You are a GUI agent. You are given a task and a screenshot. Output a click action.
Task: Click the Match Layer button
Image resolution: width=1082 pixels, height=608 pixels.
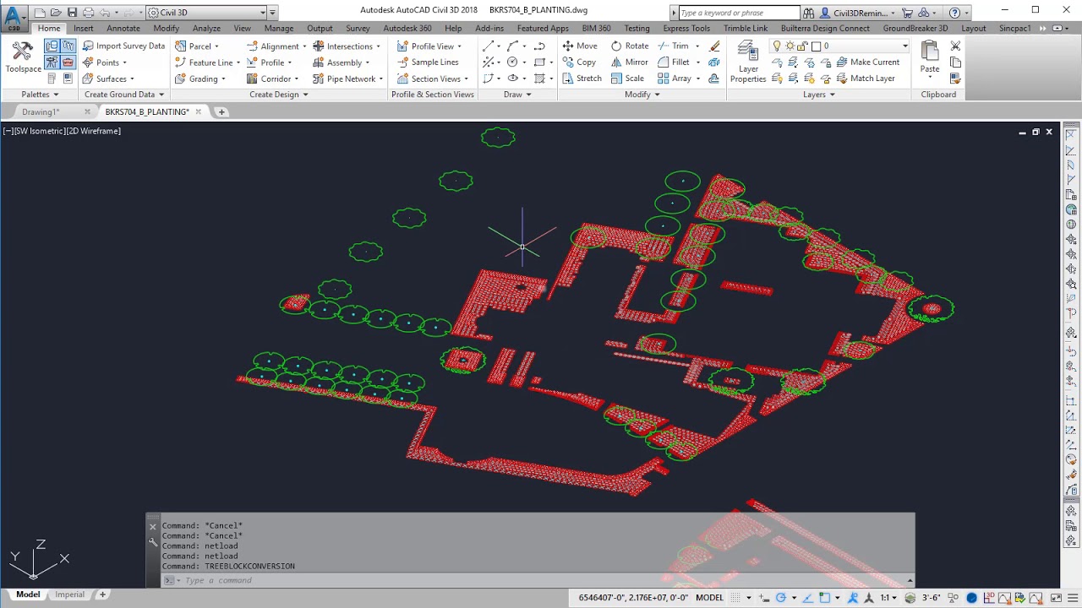(865, 79)
